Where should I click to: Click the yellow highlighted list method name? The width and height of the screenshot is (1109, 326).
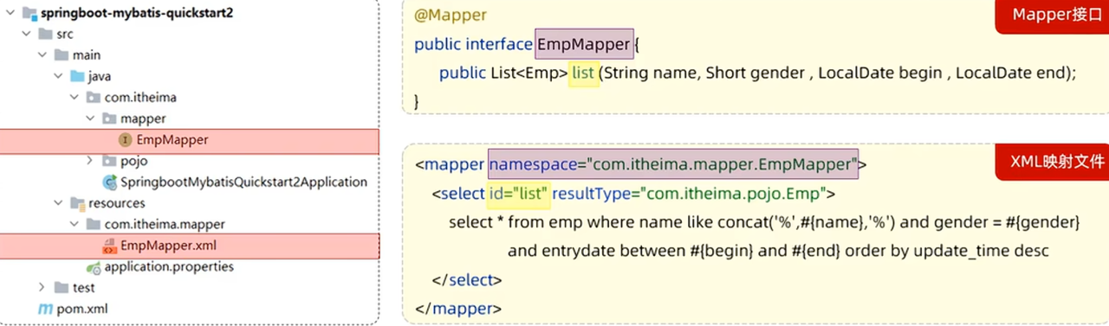(x=583, y=74)
